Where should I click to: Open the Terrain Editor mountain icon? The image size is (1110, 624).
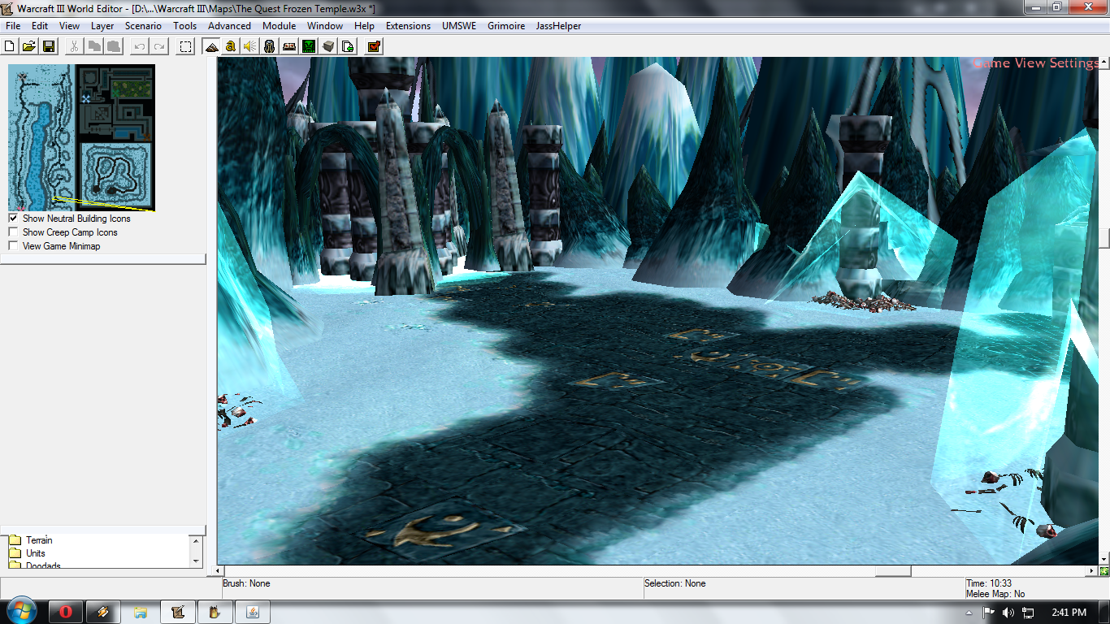click(x=211, y=46)
